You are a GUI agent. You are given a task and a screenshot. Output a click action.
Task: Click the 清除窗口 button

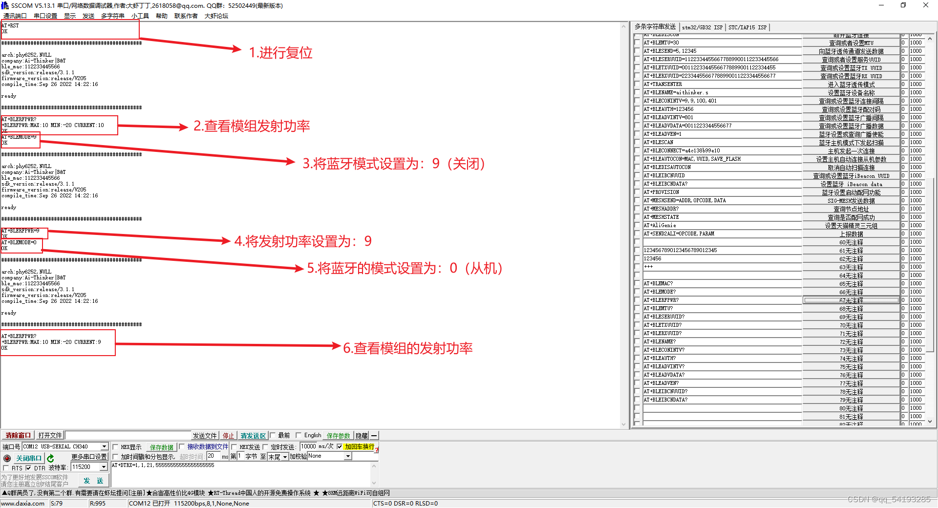pos(18,435)
